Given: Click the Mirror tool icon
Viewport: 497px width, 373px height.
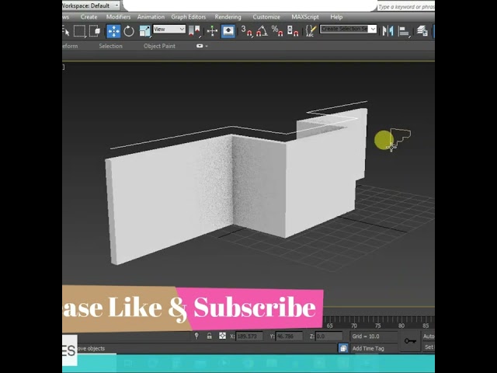Looking at the screenshot, I should click(x=388, y=31).
